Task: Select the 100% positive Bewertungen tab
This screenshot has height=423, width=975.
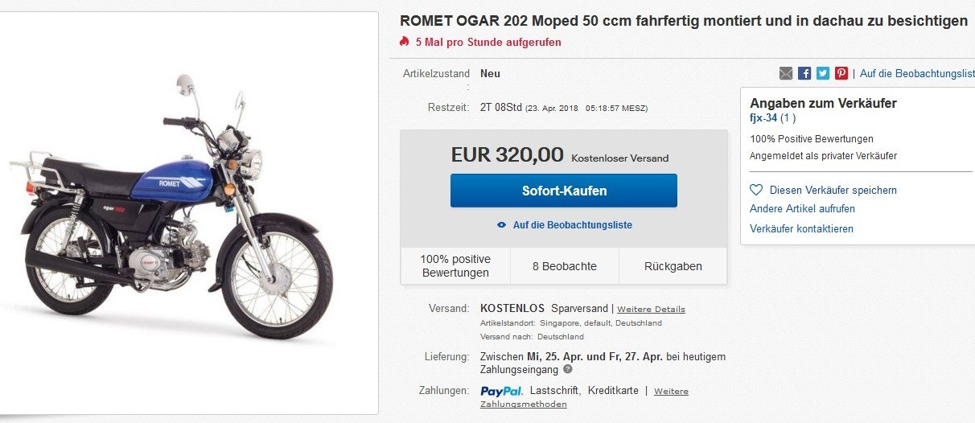Action: [x=455, y=266]
